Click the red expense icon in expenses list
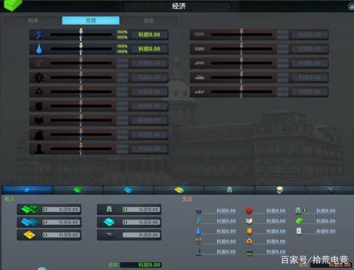Image resolution: width=354 pixels, height=270 pixels. [x=249, y=211]
